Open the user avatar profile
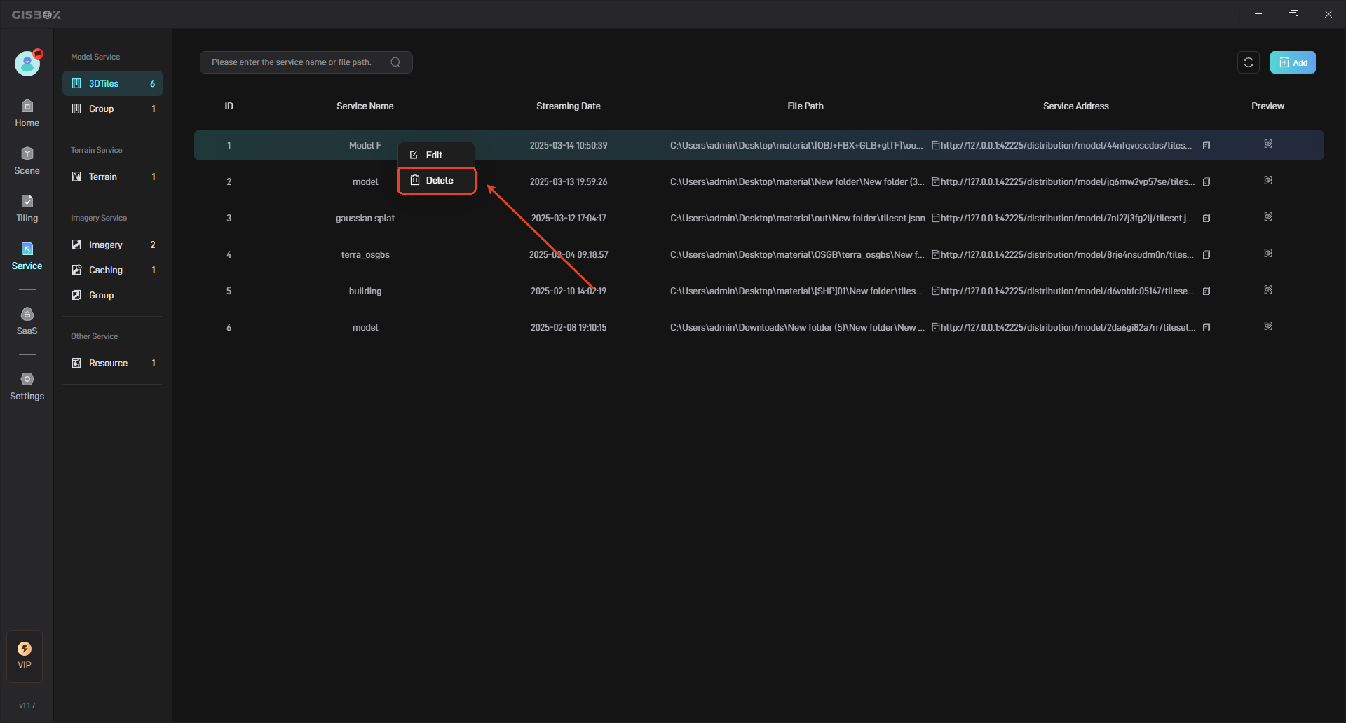Image resolution: width=1346 pixels, height=723 pixels. pos(27,63)
